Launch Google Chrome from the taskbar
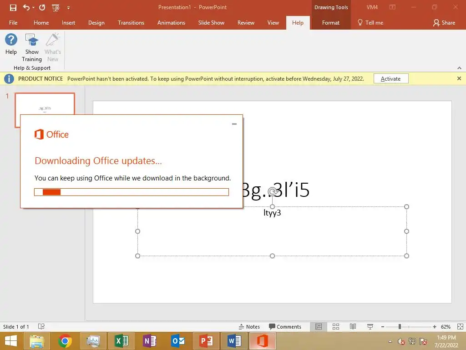 click(65, 341)
